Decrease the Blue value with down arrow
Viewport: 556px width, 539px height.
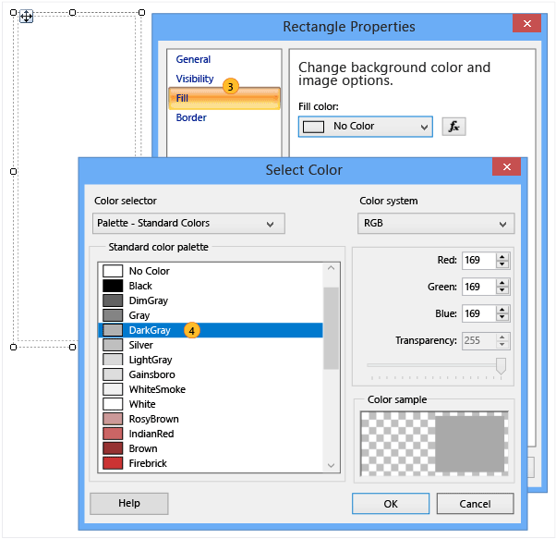tap(502, 318)
